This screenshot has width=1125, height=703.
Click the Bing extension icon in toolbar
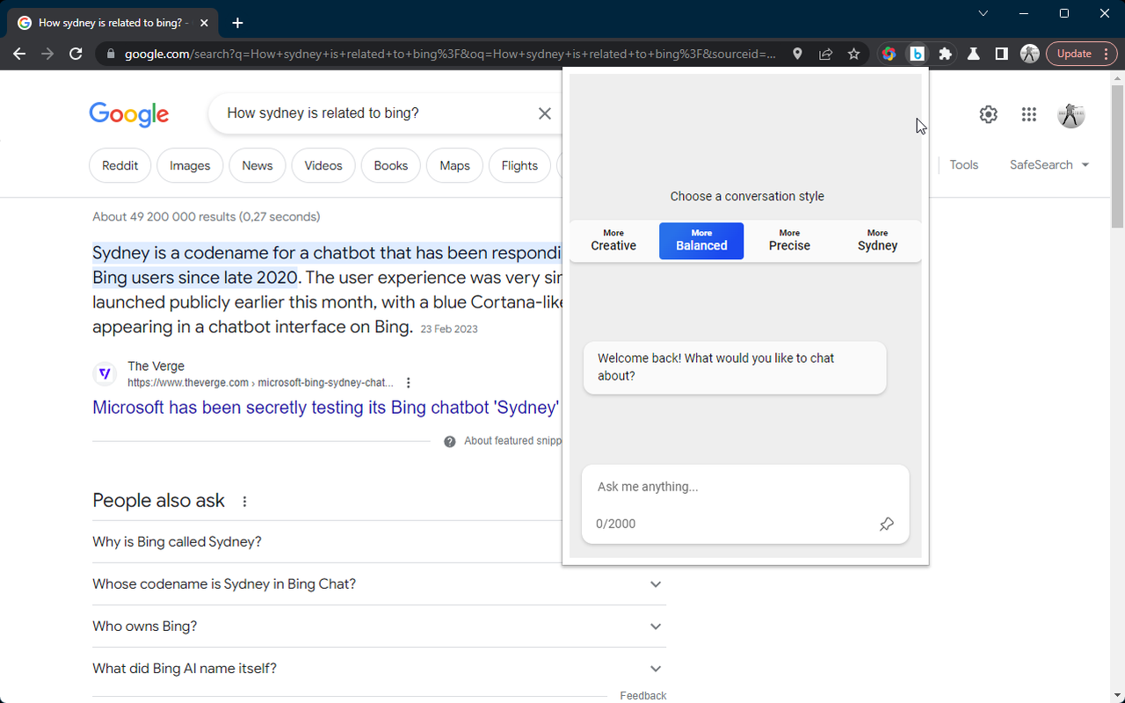pyautogui.click(x=917, y=54)
